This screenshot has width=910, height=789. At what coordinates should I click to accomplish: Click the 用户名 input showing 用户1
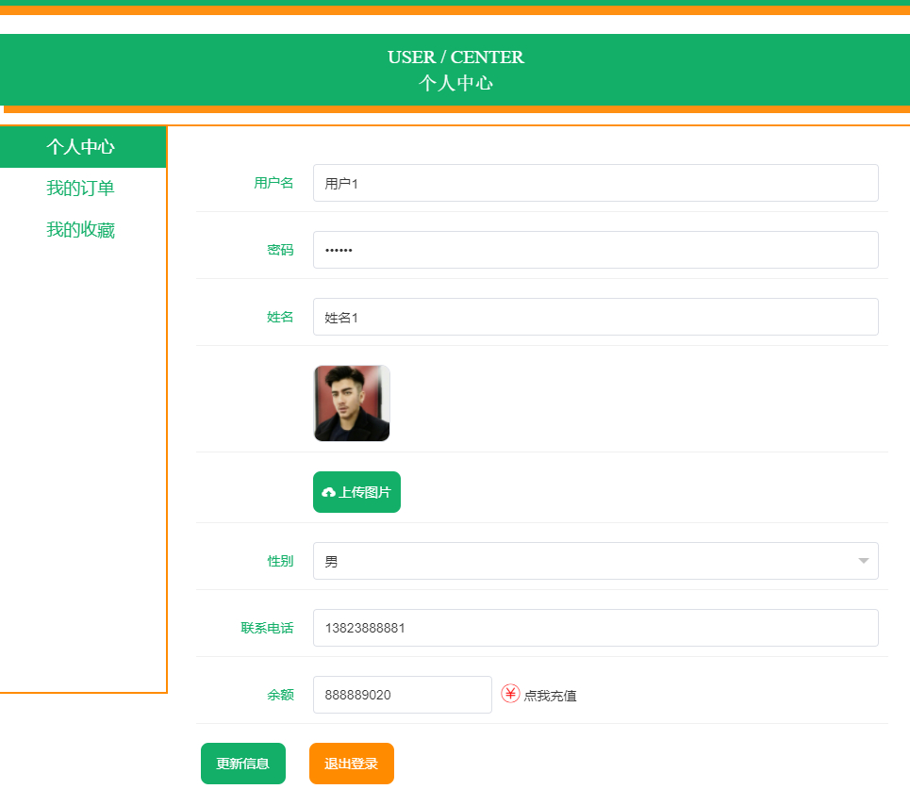pos(594,183)
